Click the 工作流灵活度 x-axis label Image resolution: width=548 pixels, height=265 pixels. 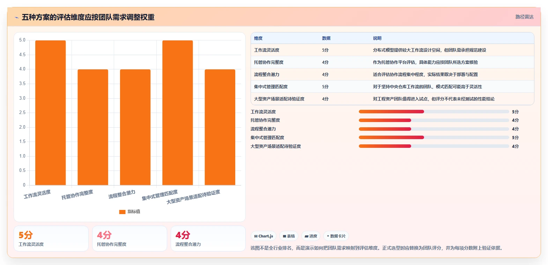37,194
